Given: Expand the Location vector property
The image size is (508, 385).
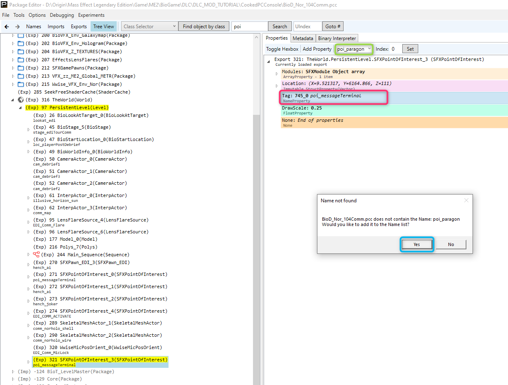Looking at the screenshot, I should tap(277, 86).
